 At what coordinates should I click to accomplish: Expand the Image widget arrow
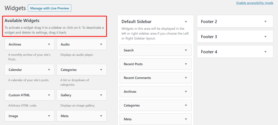click(x=49, y=116)
